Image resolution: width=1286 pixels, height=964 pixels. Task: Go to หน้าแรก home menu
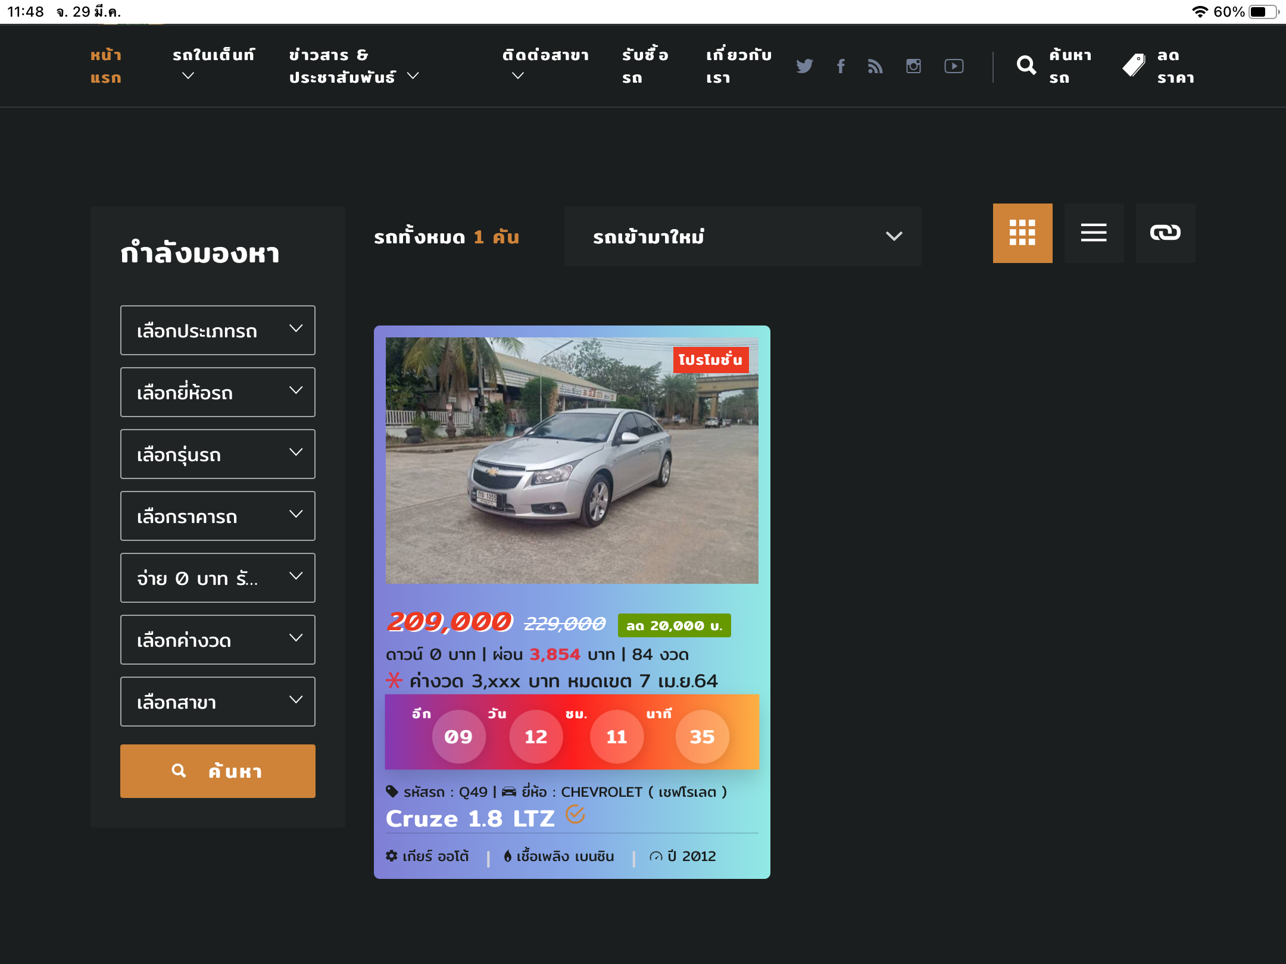tap(106, 66)
